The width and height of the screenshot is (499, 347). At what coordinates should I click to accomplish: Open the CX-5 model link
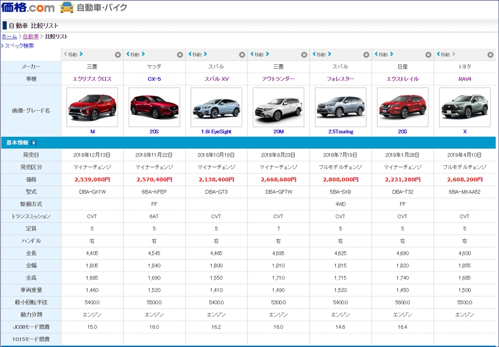[x=154, y=79]
